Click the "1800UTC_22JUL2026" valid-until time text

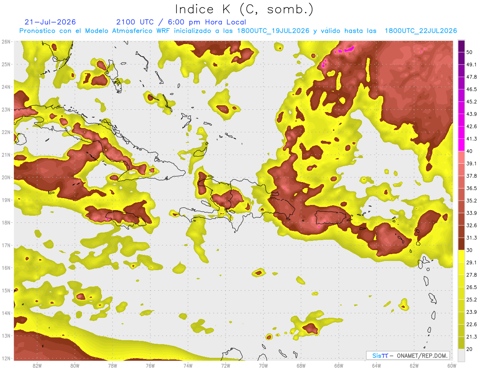point(421,31)
